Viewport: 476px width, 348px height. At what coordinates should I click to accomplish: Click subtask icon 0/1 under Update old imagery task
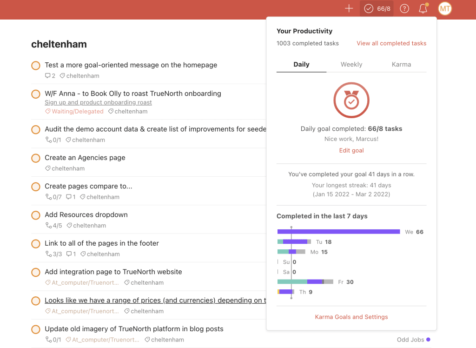pyautogui.click(x=48, y=340)
